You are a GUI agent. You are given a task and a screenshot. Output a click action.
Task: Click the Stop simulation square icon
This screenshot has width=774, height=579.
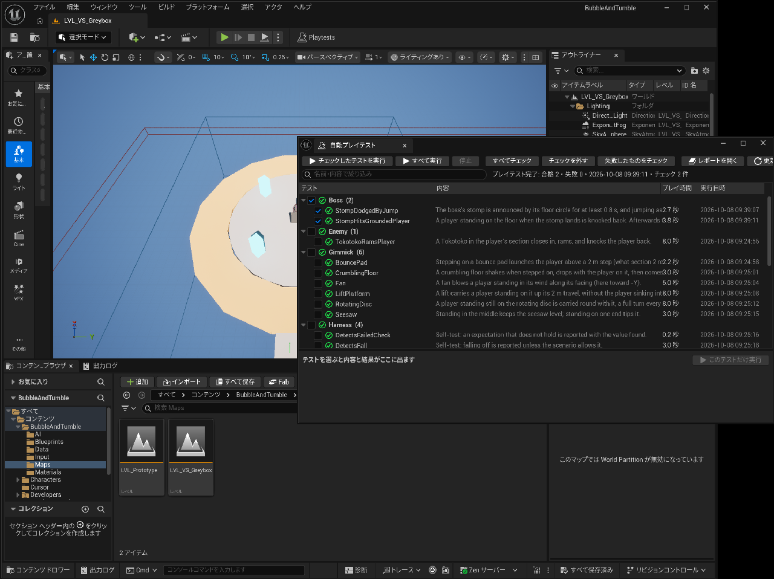(251, 37)
